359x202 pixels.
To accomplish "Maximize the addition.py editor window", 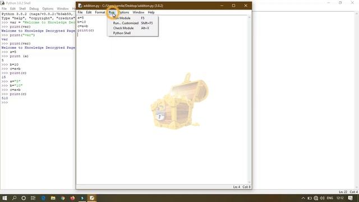I will pyautogui.click(x=233, y=6).
